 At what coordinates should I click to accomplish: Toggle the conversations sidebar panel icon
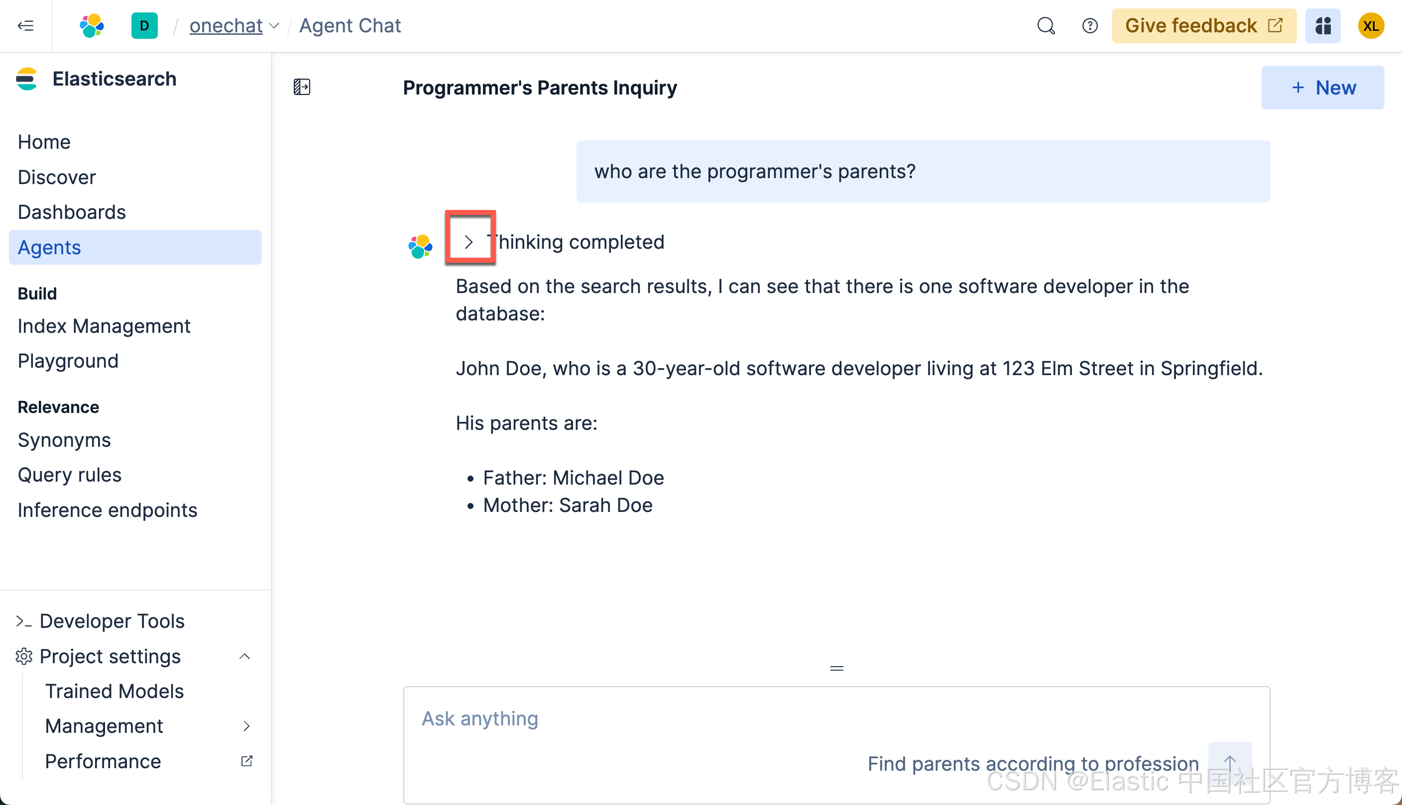coord(302,88)
